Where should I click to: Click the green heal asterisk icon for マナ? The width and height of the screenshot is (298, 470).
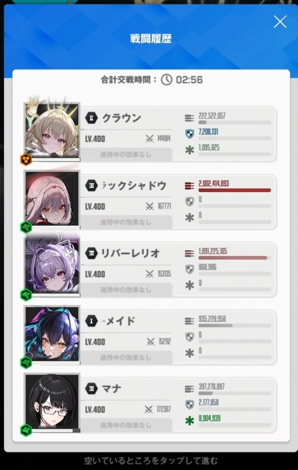[189, 420]
